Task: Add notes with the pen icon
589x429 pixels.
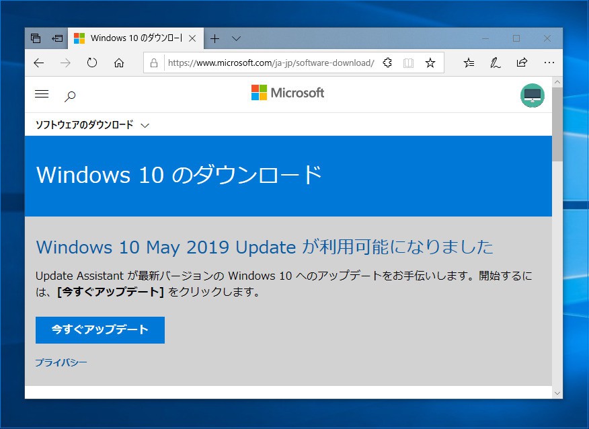Action: tap(495, 63)
